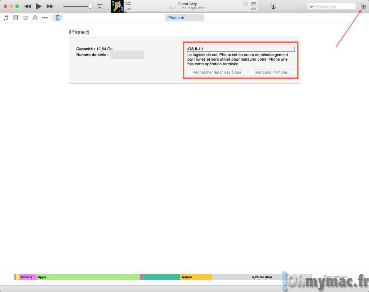This screenshot has width=369, height=292.
Task: Go to the previous track
Action: [28, 6]
